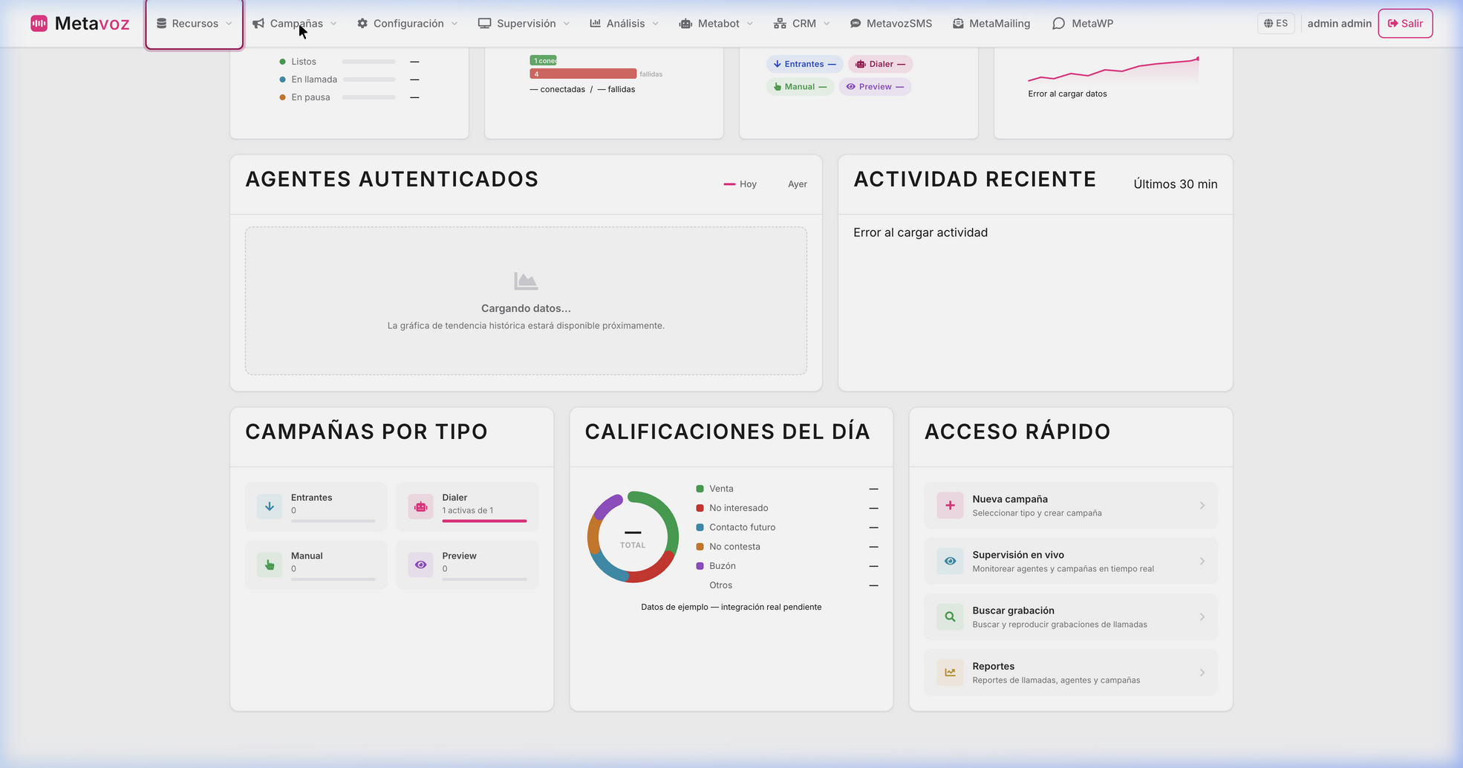
Task: Open the Análisis menu label
Action: (625, 24)
